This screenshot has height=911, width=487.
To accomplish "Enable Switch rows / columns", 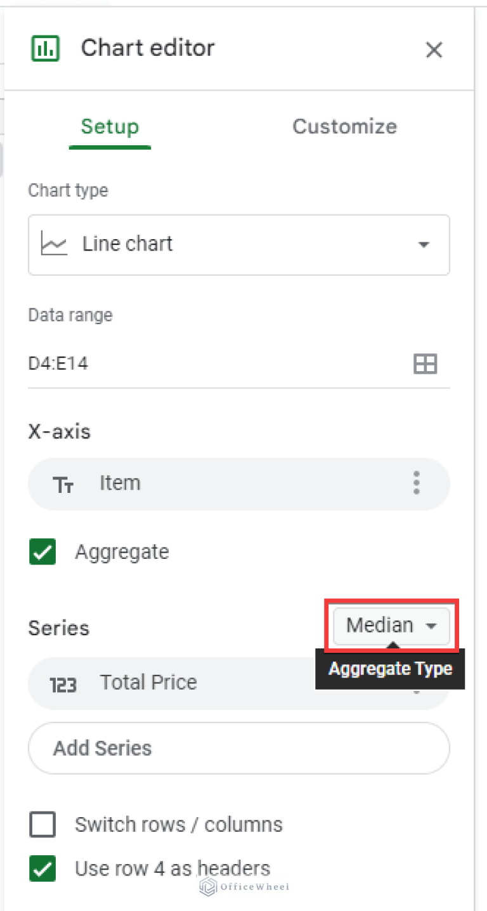I will point(42,824).
